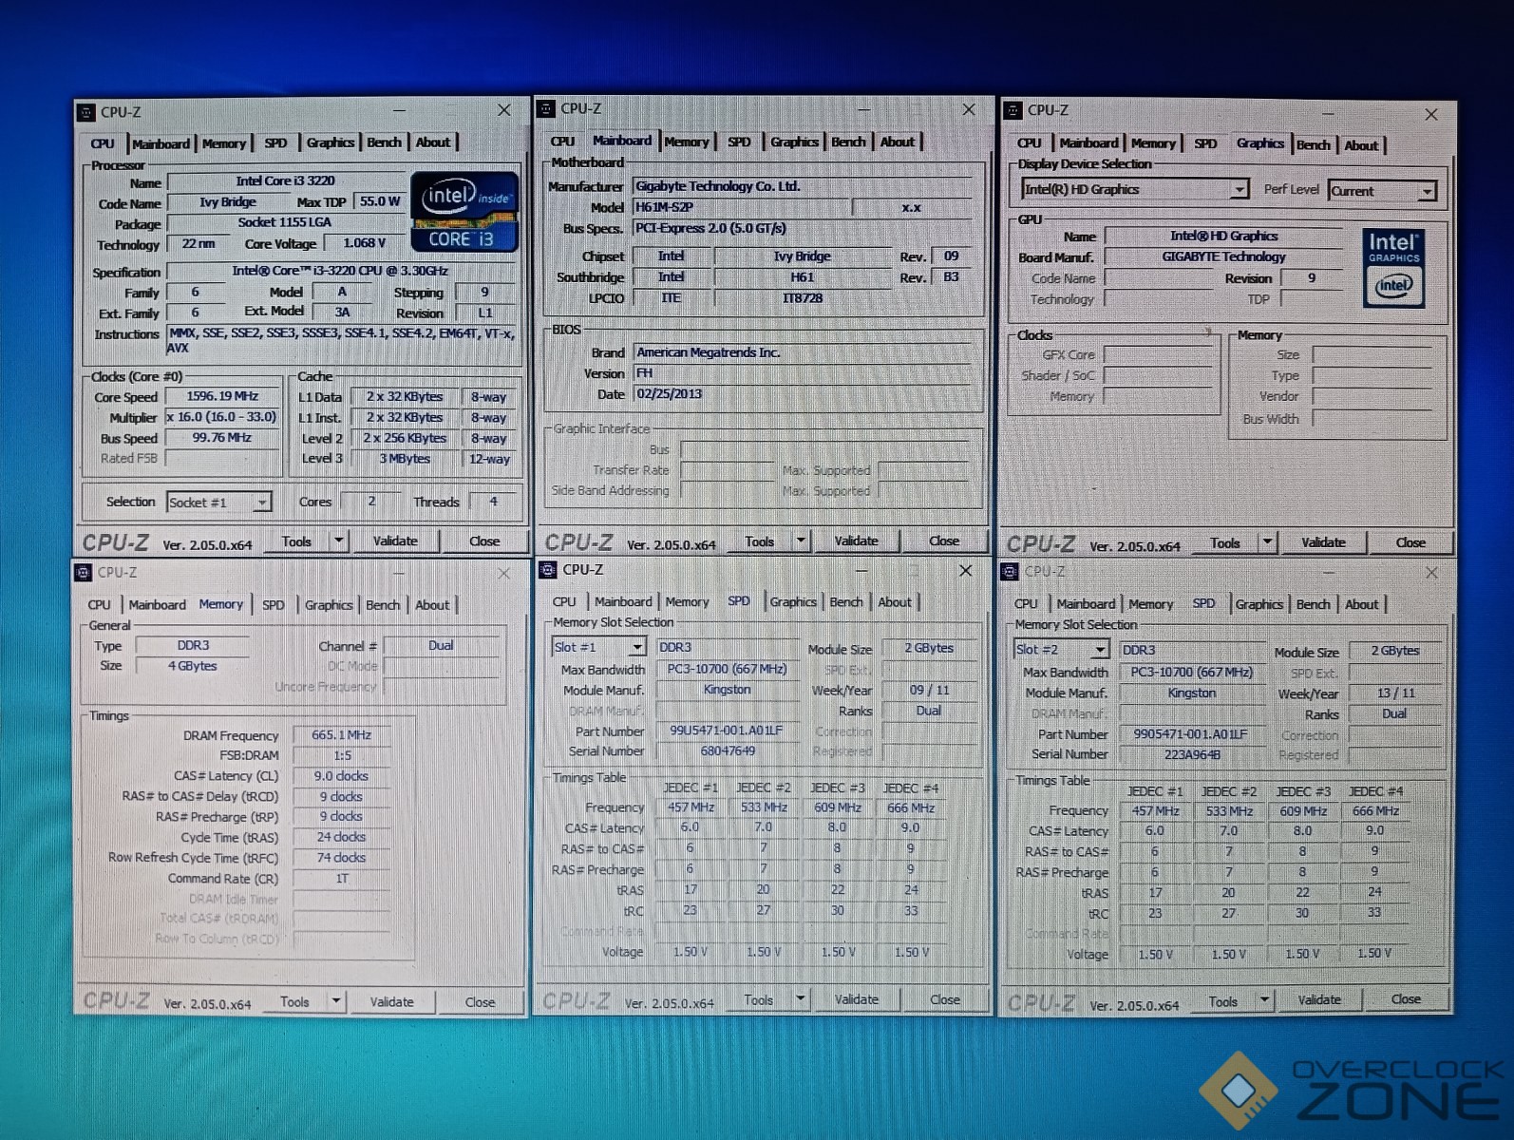
Task: Click Close button in the Graphics window
Action: [x=1410, y=542]
